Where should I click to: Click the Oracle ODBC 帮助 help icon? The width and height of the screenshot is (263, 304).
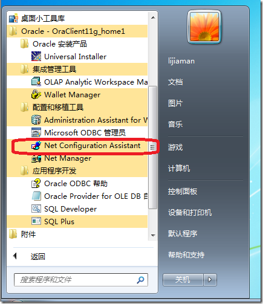point(36,183)
